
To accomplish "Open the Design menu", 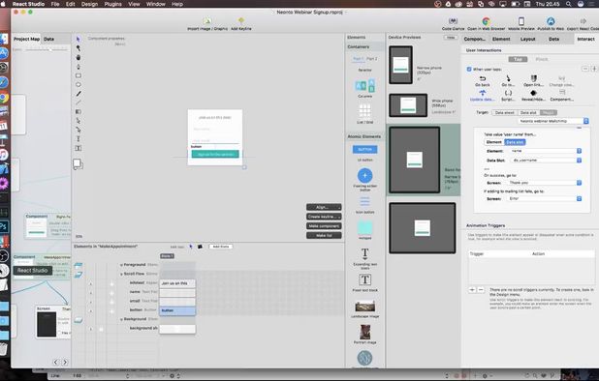I will coord(89,4).
